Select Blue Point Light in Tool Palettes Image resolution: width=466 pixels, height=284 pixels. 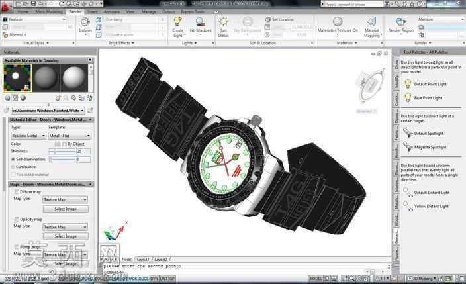422,97
